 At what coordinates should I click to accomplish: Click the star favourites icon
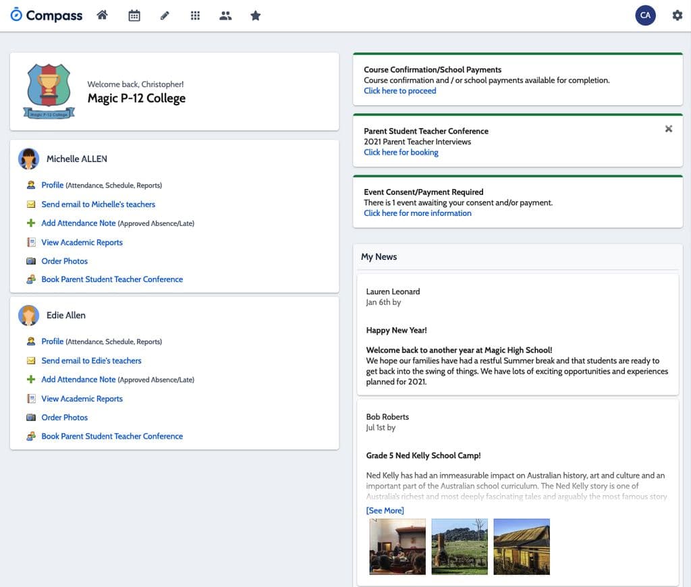click(x=256, y=16)
